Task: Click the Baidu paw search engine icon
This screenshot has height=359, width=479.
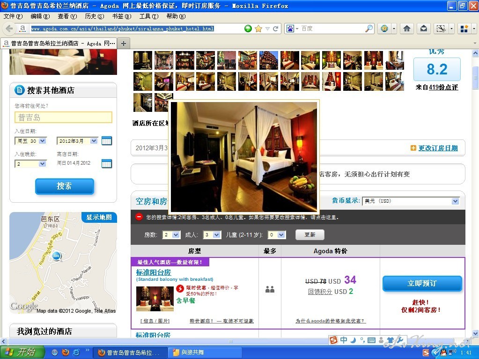Action: tap(289, 29)
